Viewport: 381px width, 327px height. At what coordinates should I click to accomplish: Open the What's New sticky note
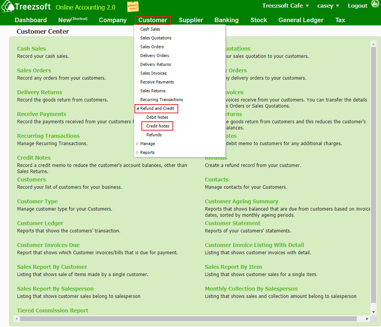coord(133,7)
